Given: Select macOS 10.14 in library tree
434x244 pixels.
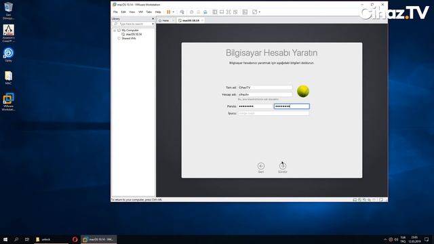Looking at the screenshot, I should (134, 35).
